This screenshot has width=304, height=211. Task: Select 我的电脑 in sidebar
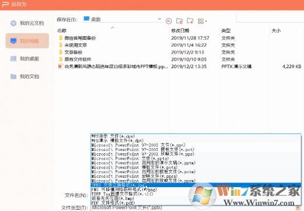[x=27, y=41]
